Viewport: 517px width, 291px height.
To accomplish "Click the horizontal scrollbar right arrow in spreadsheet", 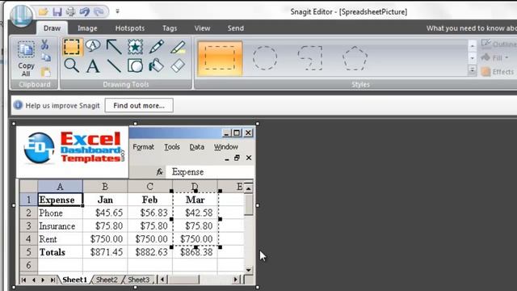I will [235, 280].
